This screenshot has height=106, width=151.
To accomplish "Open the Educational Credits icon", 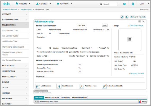I will point(104,86).
